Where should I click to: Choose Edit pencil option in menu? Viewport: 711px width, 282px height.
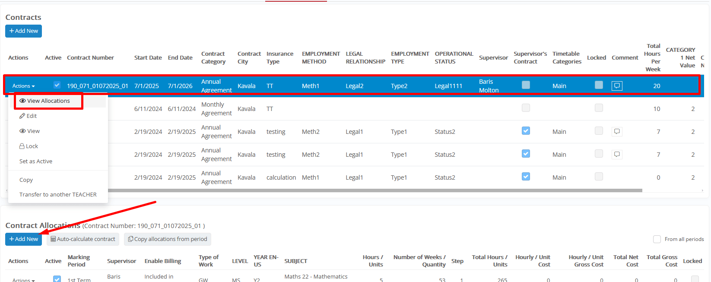tap(29, 116)
